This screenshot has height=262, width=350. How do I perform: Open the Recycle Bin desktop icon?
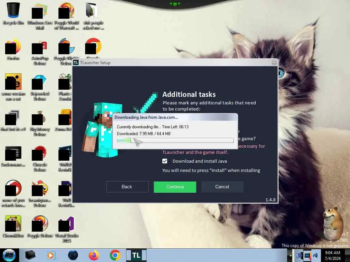[13, 13]
